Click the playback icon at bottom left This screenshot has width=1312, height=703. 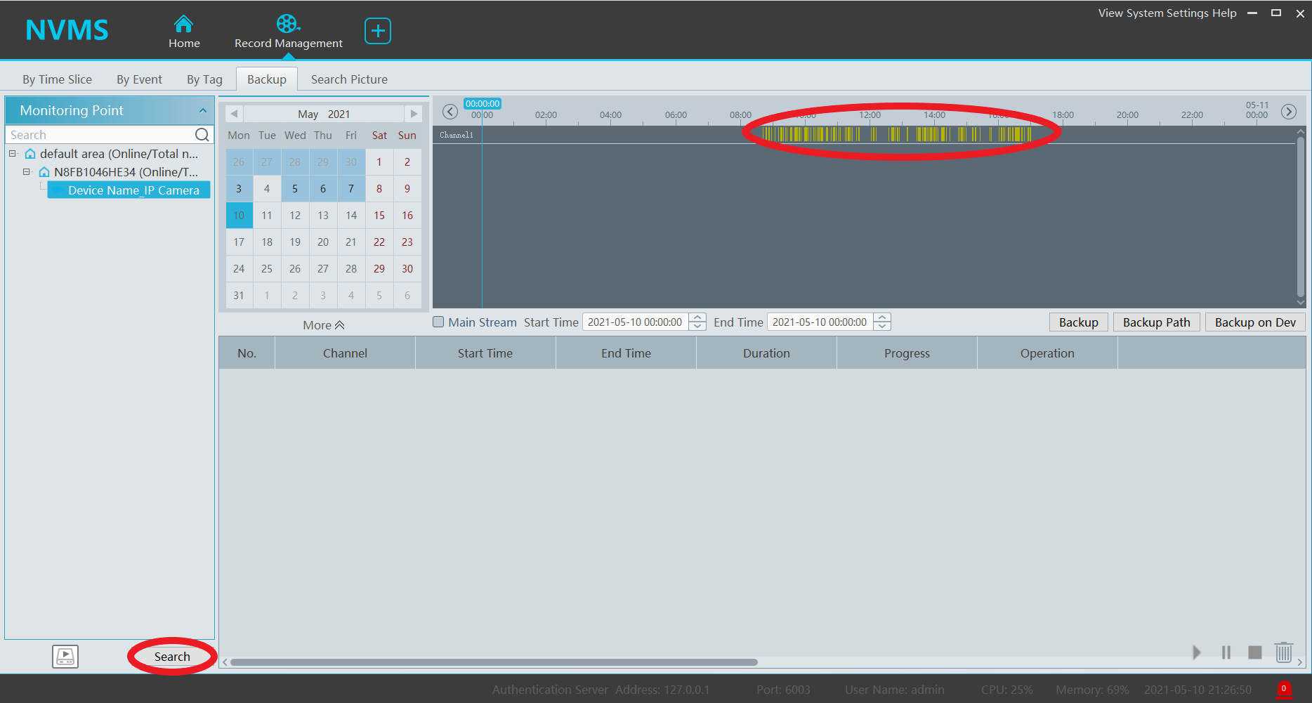65,657
